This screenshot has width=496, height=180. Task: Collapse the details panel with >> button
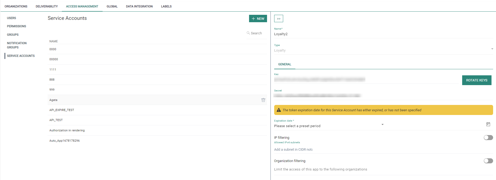pos(278,19)
